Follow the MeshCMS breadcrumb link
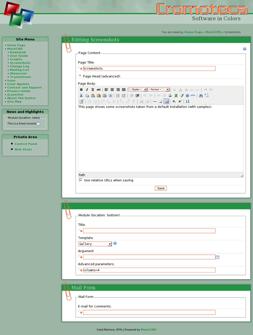253x335 pixels. tap(214, 32)
